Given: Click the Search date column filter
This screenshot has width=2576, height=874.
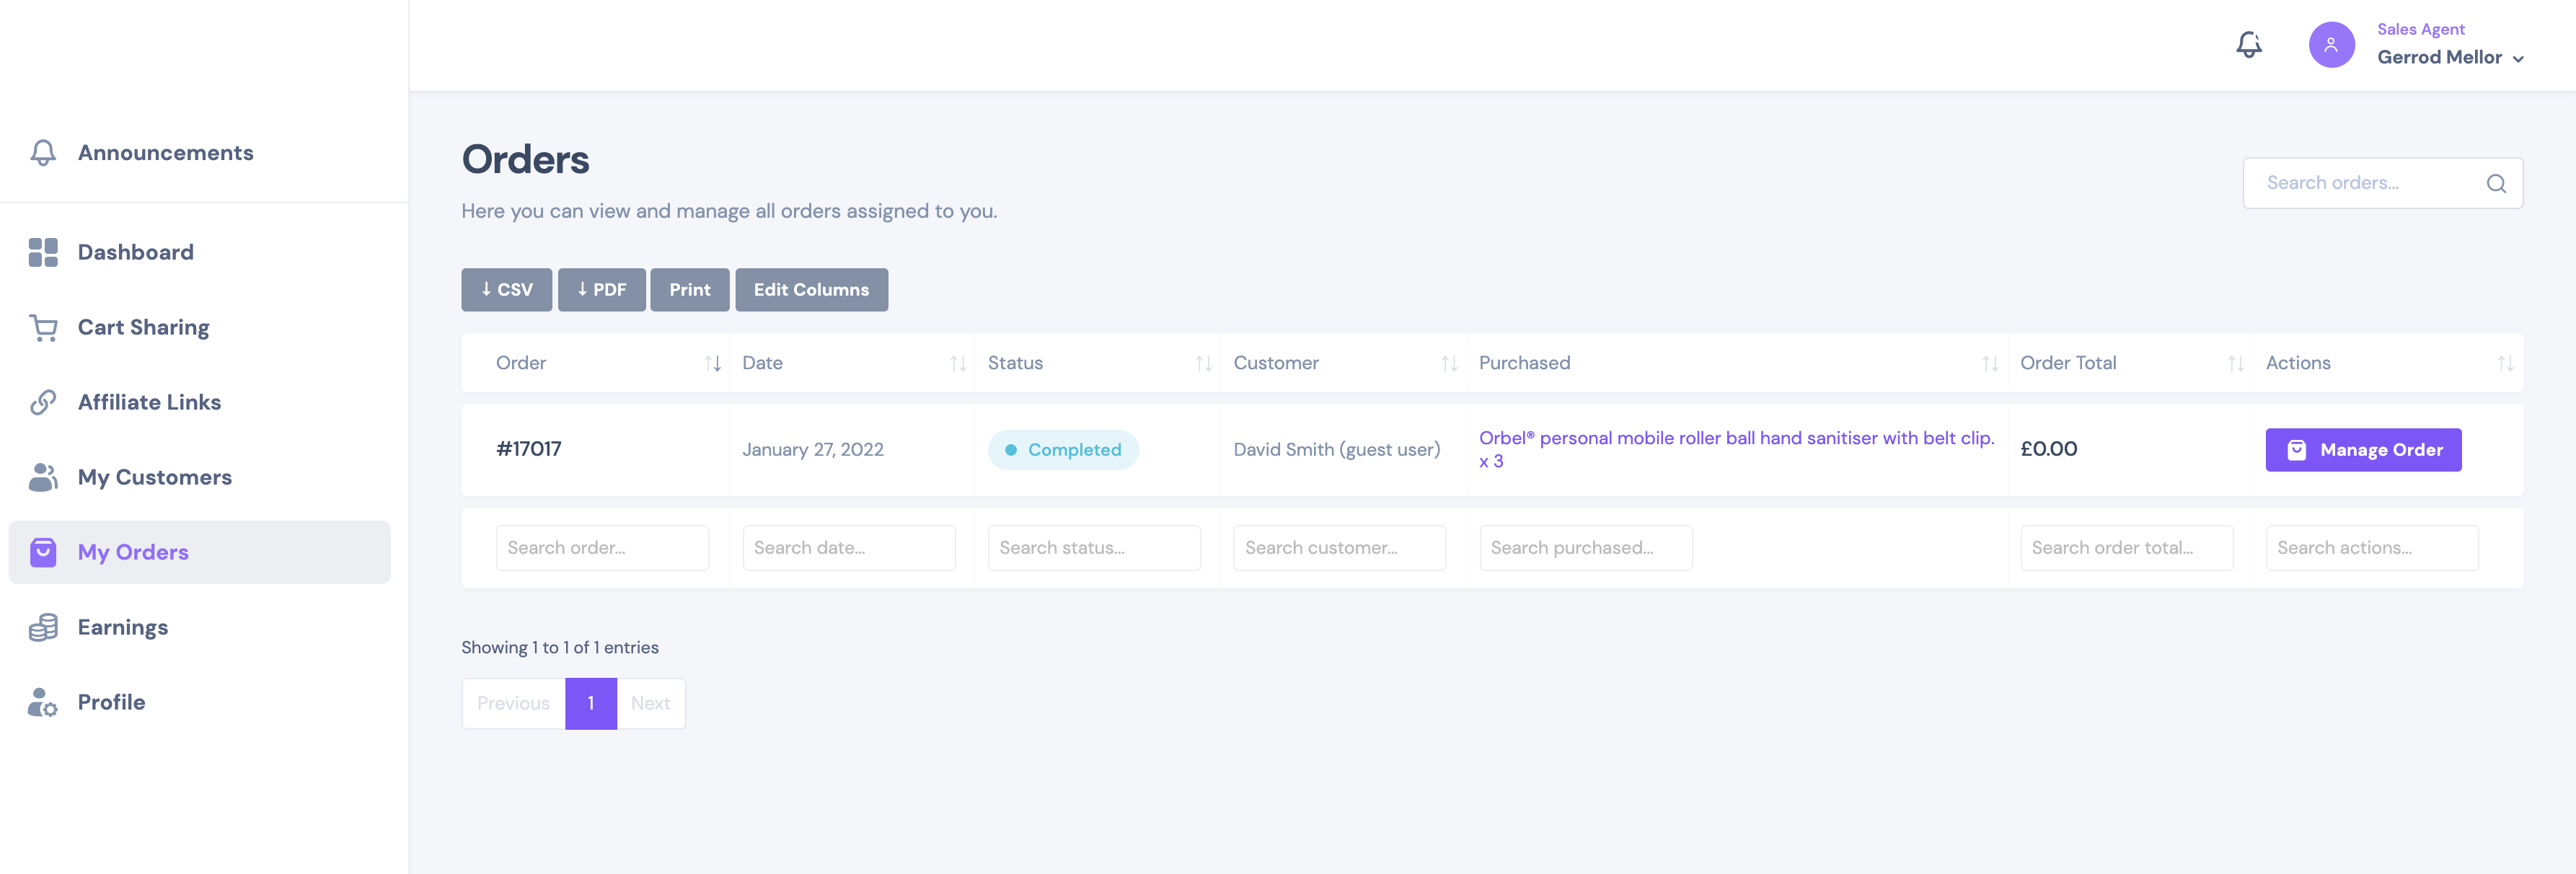Looking at the screenshot, I should tap(848, 548).
